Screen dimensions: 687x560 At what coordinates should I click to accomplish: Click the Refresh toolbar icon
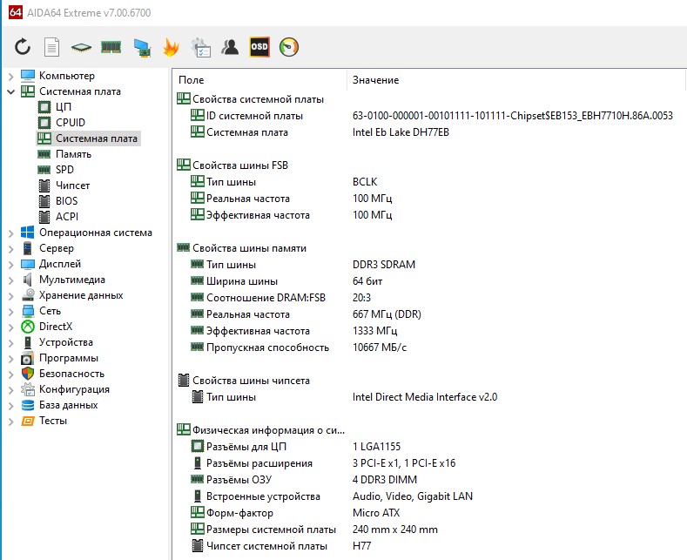click(23, 47)
